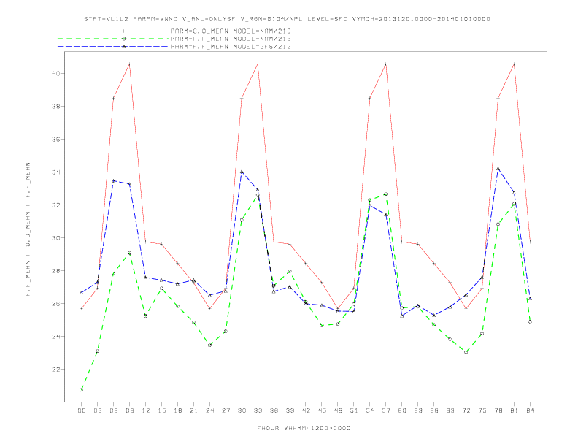This screenshot has width=578, height=447.
Task: Click the y-axis tick label 40
Action: point(55,73)
